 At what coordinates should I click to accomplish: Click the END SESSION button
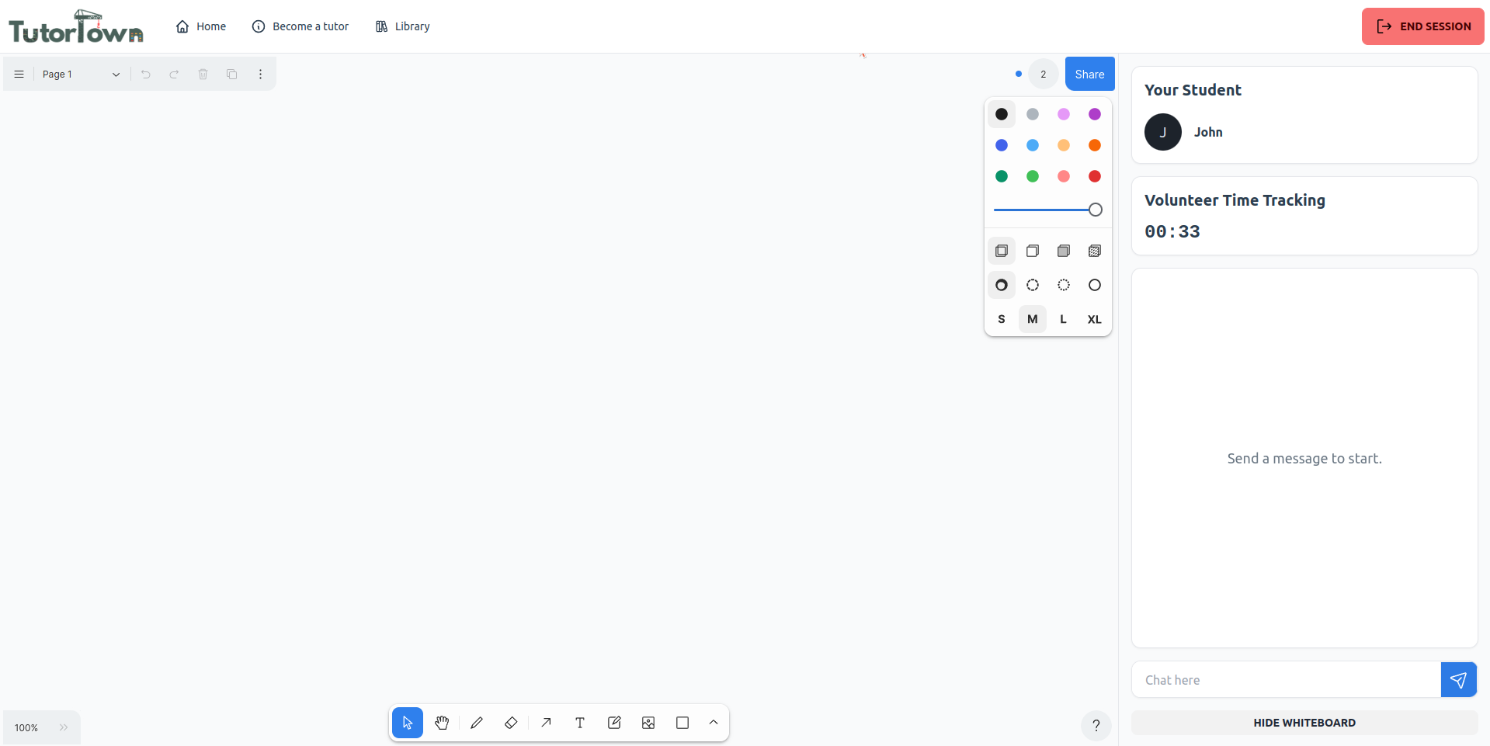[1422, 26]
